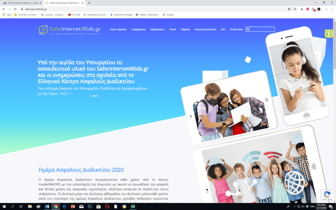
Task: Click the accessibility icon on the right edge
Action: click(x=329, y=34)
